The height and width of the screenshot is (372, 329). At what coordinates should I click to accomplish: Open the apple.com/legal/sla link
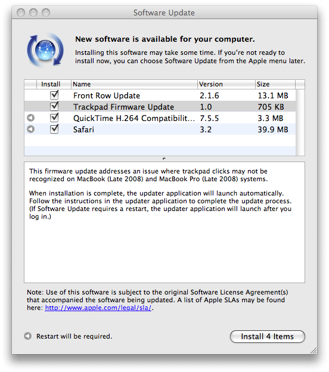click(98, 308)
